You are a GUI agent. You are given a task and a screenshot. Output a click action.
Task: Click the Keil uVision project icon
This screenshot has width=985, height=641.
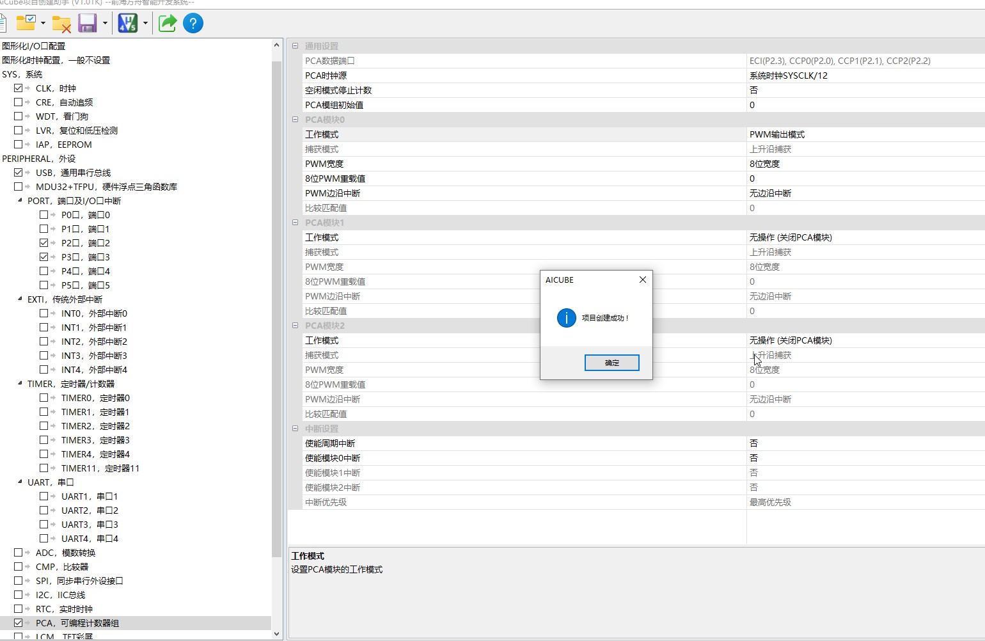pos(128,24)
